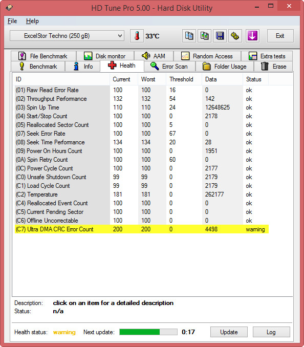
Task: Click the thermometer temperature icon
Action: tap(137, 36)
